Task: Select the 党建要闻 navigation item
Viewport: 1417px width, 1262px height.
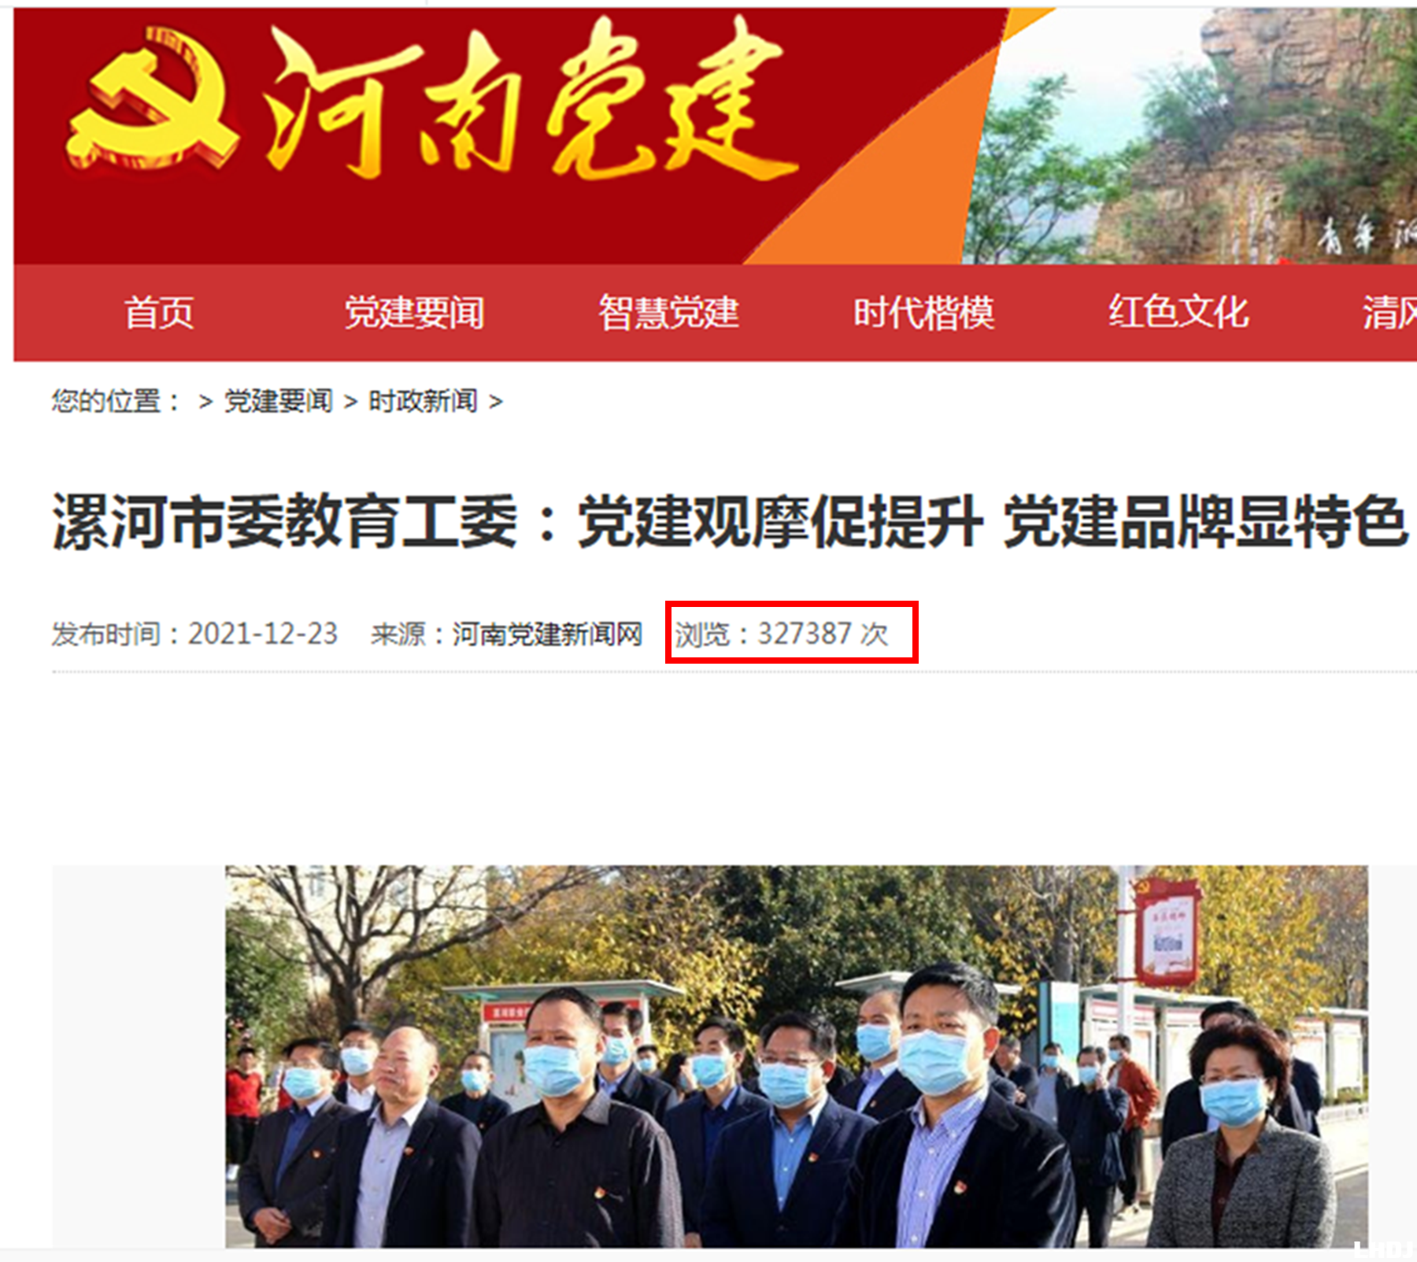Action: [415, 313]
